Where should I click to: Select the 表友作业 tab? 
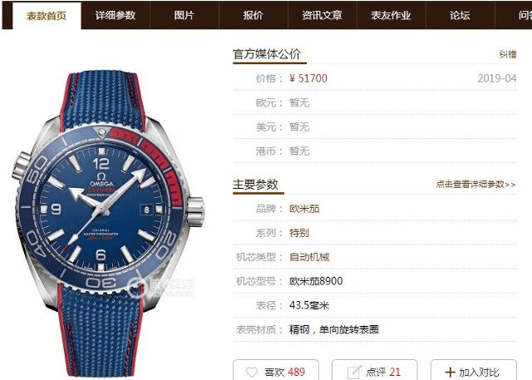coord(392,15)
